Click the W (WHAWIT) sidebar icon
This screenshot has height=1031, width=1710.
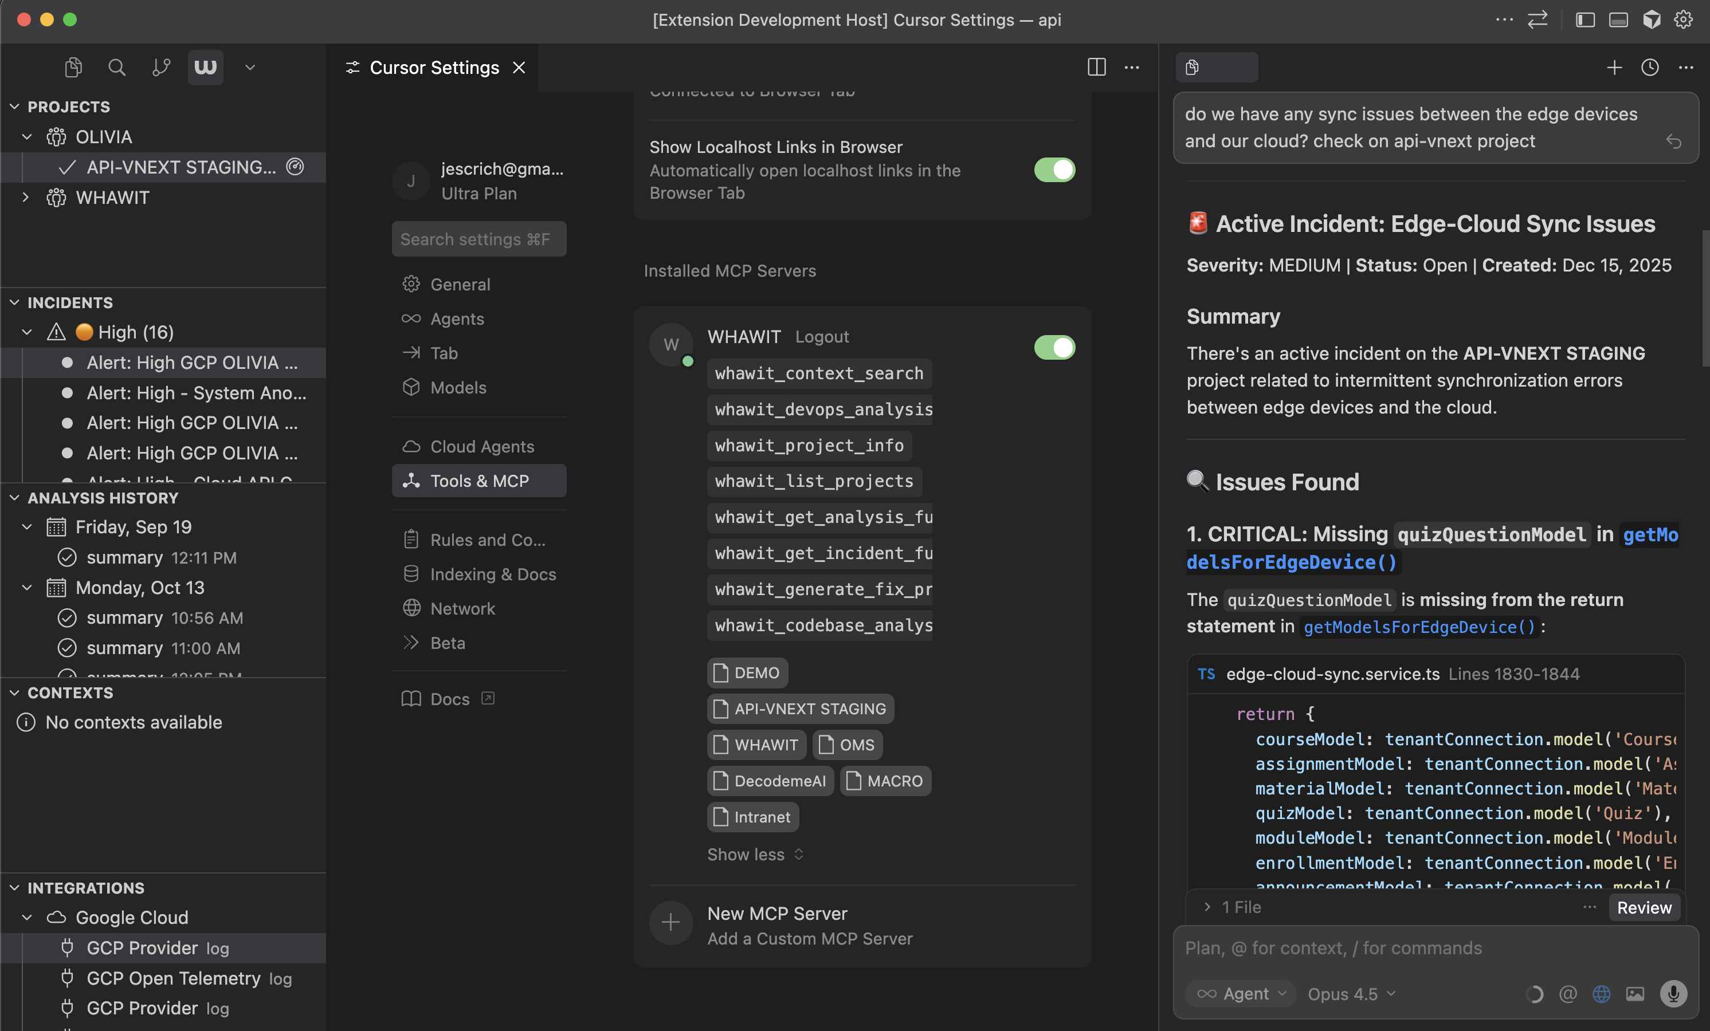[x=204, y=67]
